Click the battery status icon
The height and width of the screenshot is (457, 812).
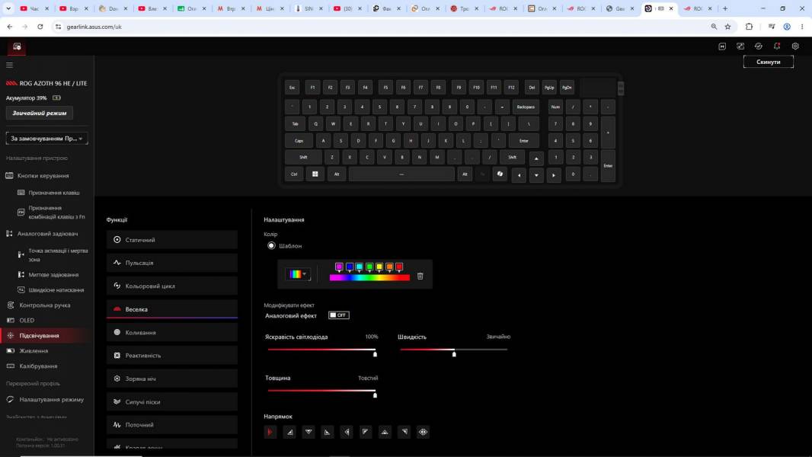point(56,97)
